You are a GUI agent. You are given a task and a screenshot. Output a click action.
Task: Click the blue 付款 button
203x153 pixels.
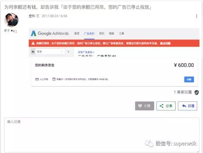pyautogui.click(x=189, y=79)
